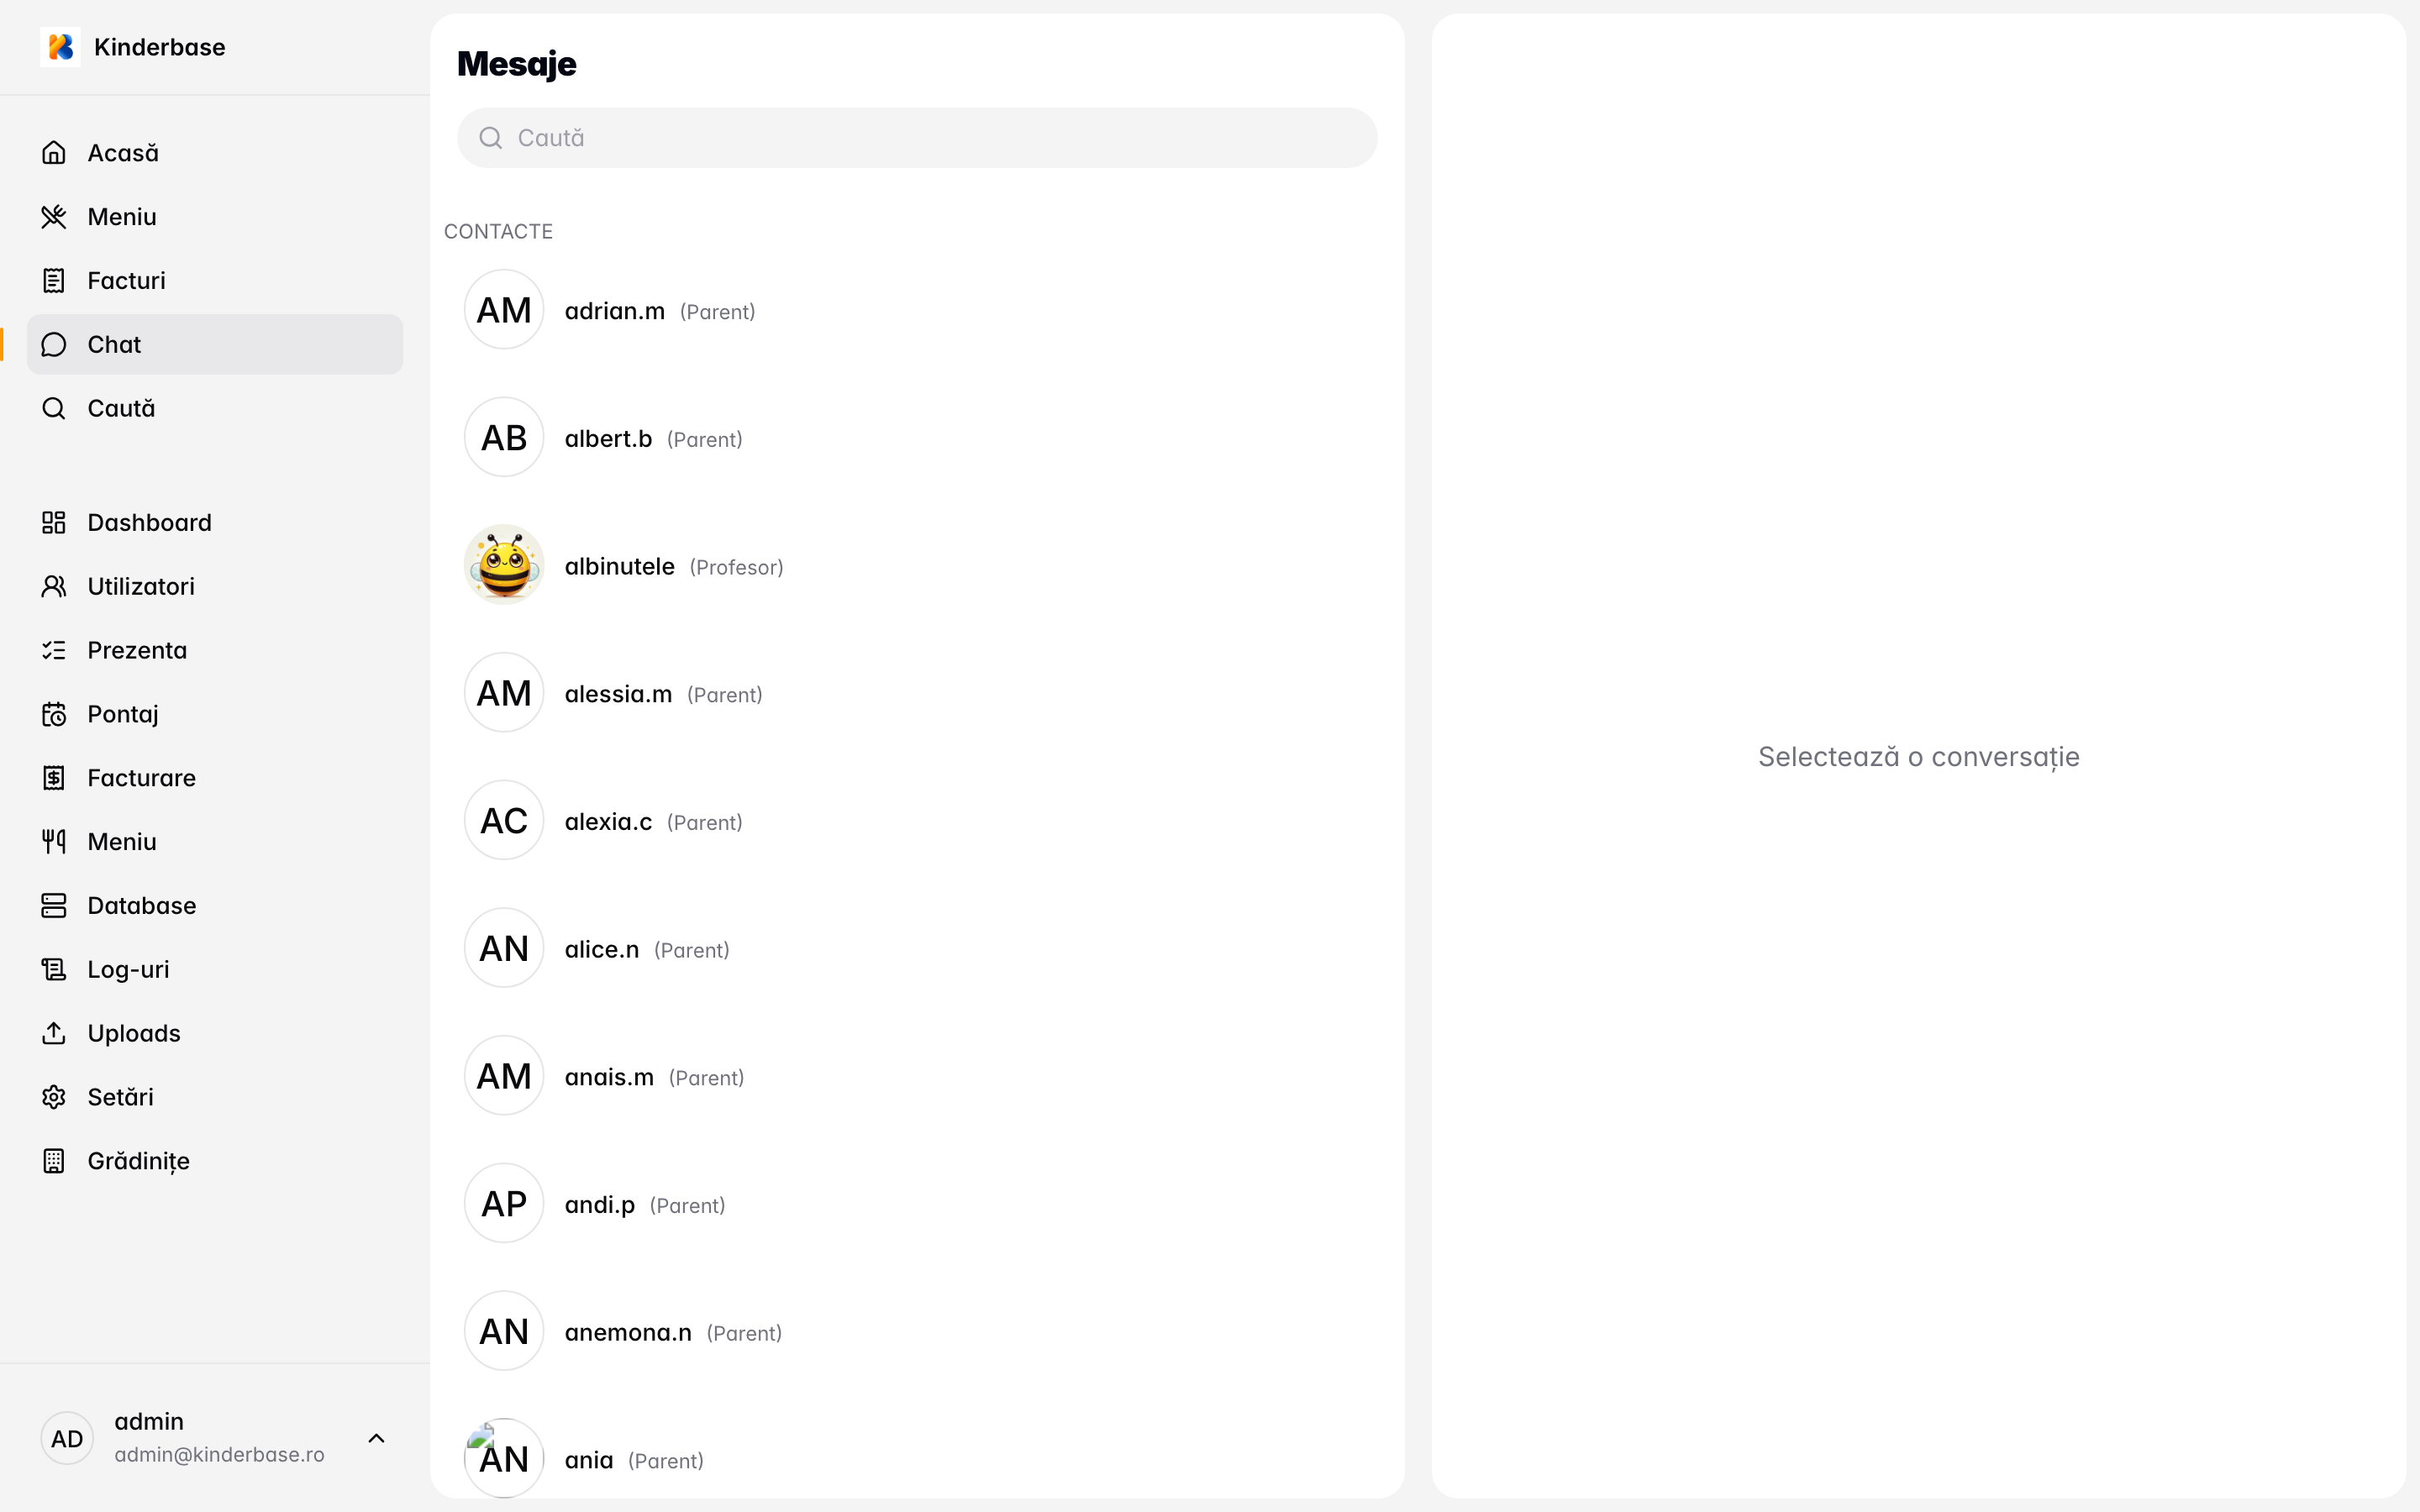Viewport: 2420px width, 1512px height.
Task: Click the bee avatar thumbnail
Action: [x=504, y=565]
